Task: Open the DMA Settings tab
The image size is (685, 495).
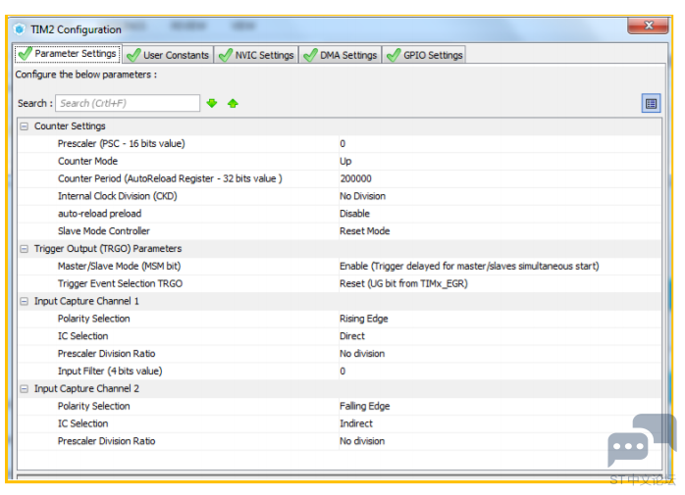Action: 341,55
